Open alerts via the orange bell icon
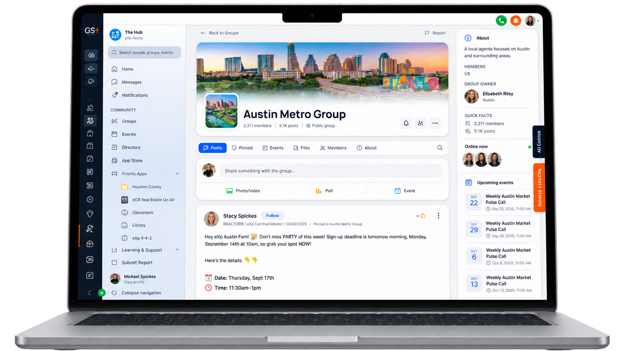The height and width of the screenshot is (351, 624). click(516, 21)
